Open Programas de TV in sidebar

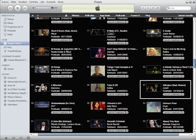pos(15,27)
